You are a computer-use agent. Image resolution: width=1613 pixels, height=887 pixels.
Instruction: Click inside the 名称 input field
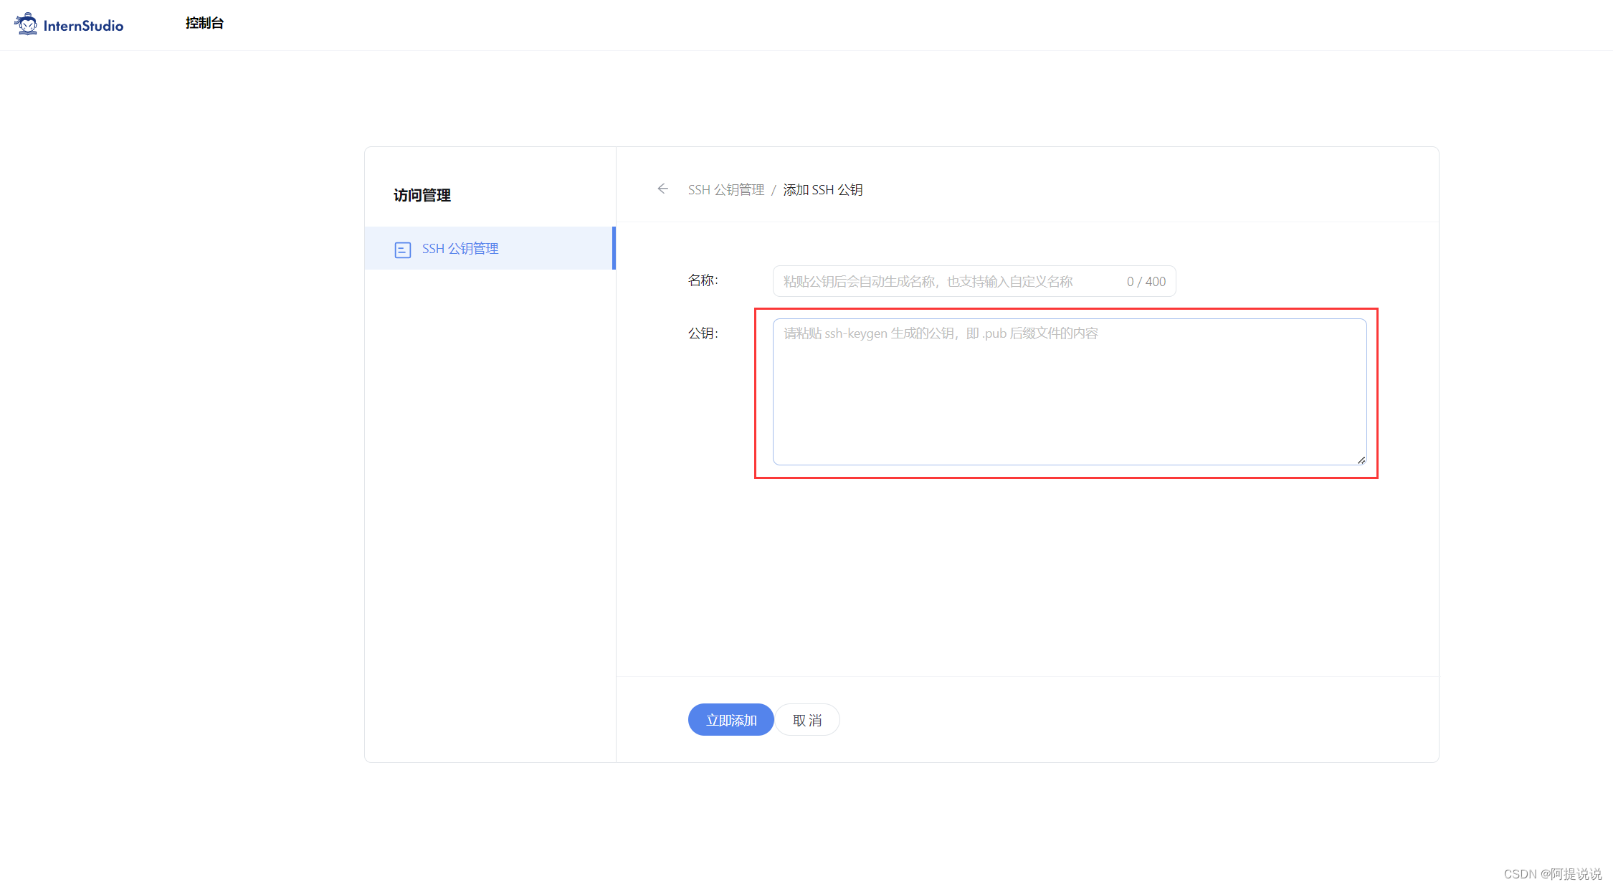pos(932,281)
